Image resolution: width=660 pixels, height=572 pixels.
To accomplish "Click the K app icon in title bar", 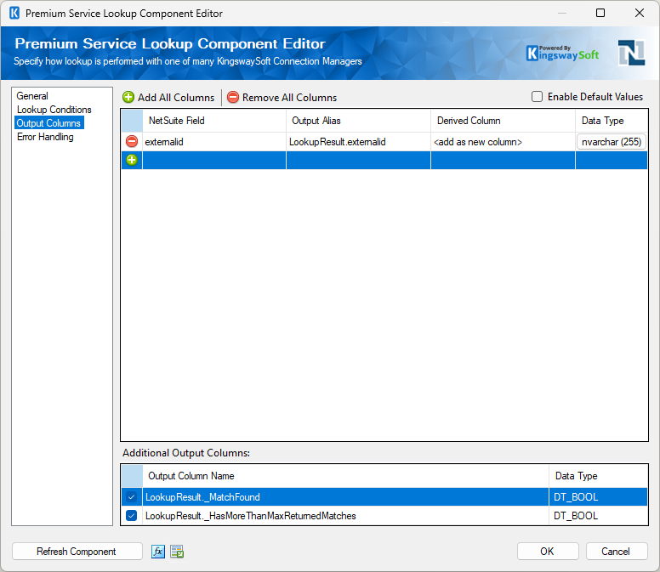I will (x=14, y=13).
